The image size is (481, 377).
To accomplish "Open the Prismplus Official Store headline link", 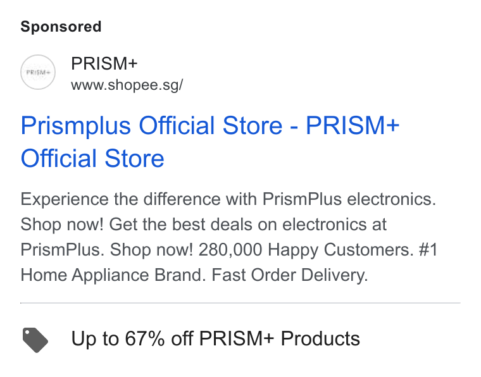I will coord(210,142).
